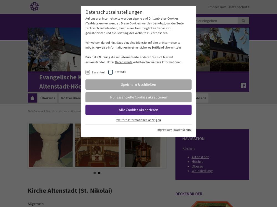Select the second slider pagination dot
The image size is (277, 207).
(99, 173)
